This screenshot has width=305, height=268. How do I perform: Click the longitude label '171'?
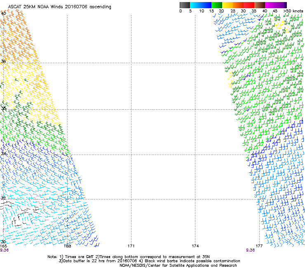[131, 246]
